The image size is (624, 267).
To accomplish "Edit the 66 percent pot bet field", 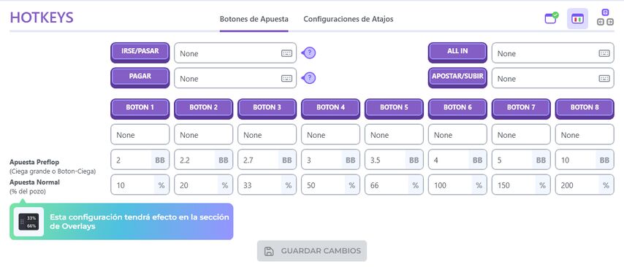I will click(x=394, y=185).
